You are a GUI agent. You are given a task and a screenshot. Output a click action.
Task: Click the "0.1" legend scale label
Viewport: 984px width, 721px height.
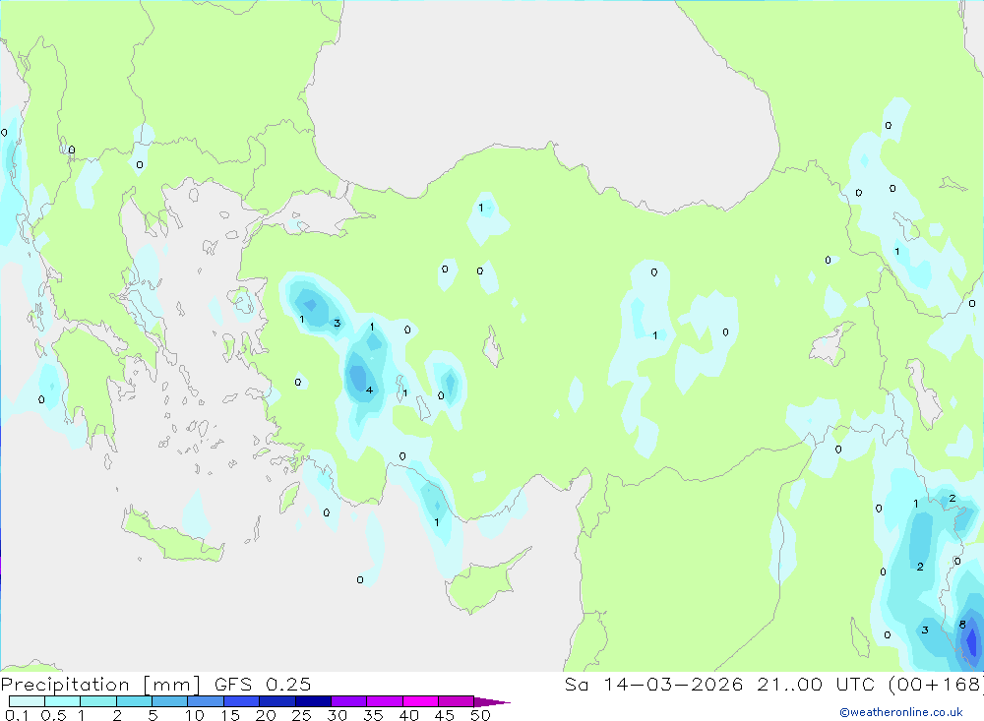point(17,715)
